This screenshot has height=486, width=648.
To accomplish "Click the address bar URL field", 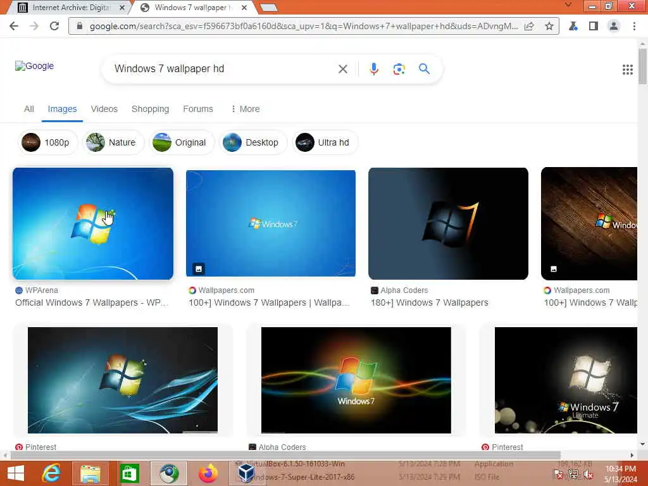I will [304, 26].
